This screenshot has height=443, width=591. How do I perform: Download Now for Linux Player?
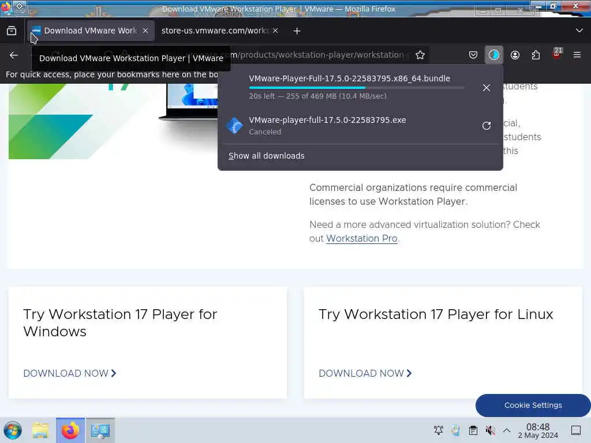(365, 373)
